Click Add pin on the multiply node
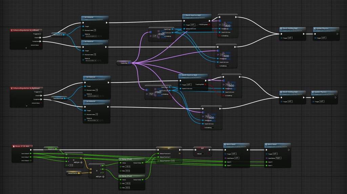The width and height of the screenshot is (347, 194). (78, 162)
